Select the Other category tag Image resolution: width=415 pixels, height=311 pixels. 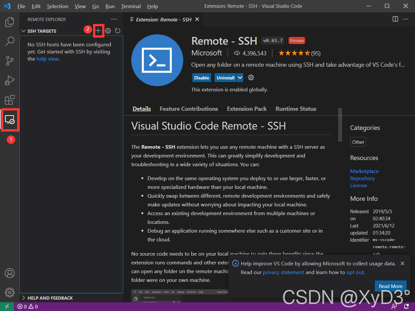pos(358,142)
